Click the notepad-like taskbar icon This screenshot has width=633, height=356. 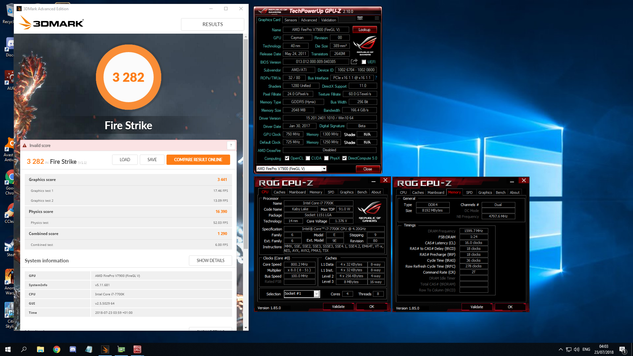click(x=89, y=349)
